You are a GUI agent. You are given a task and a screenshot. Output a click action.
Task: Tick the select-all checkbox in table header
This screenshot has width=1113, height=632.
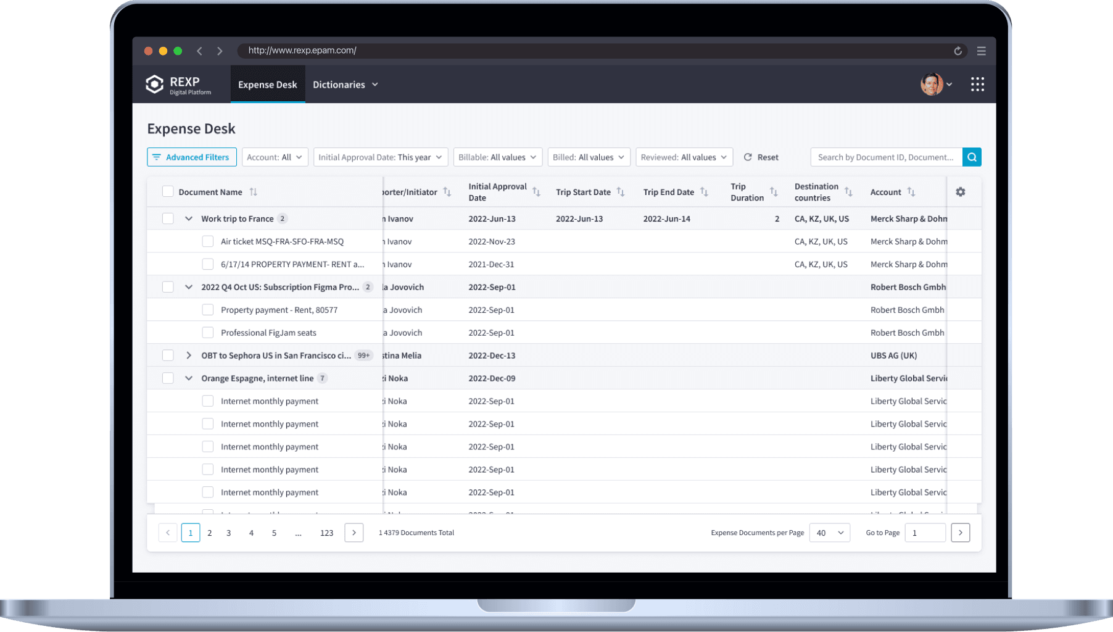(x=168, y=191)
